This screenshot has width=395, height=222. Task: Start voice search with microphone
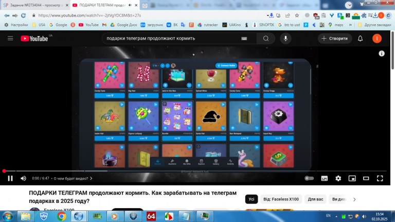285,38
